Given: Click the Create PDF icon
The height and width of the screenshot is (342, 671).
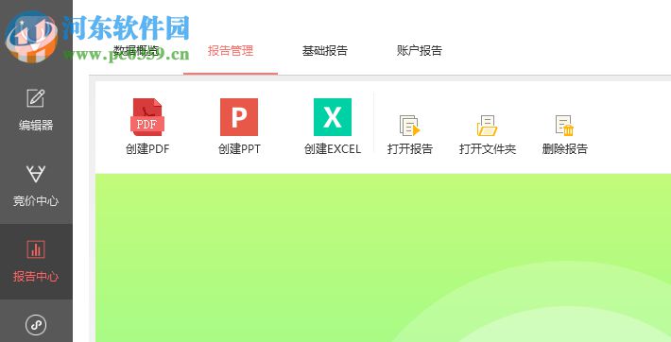Looking at the screenshot, I should 147,117.
